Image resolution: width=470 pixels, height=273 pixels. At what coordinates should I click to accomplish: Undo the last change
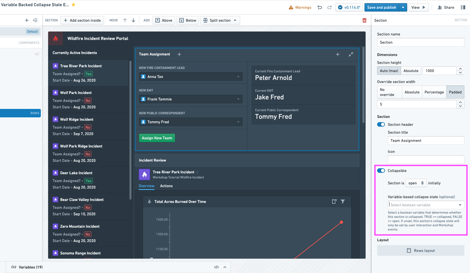[320, 7]
